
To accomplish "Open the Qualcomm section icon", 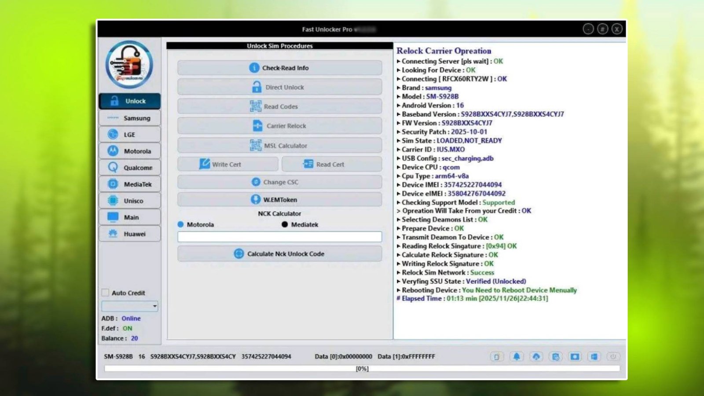I will point(112,167).
